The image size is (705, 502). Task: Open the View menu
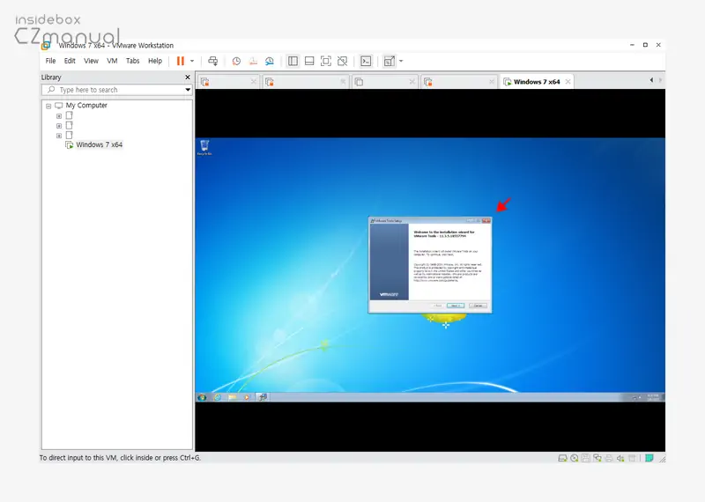(x=91, y=61)
